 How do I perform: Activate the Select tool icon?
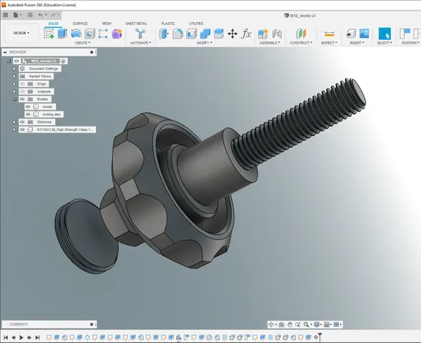(385, 34)
